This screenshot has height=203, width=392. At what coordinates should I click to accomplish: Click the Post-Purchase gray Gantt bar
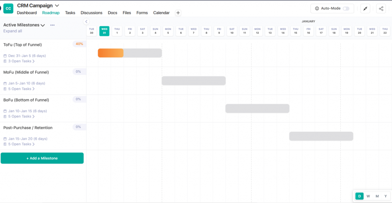point(321,136)
